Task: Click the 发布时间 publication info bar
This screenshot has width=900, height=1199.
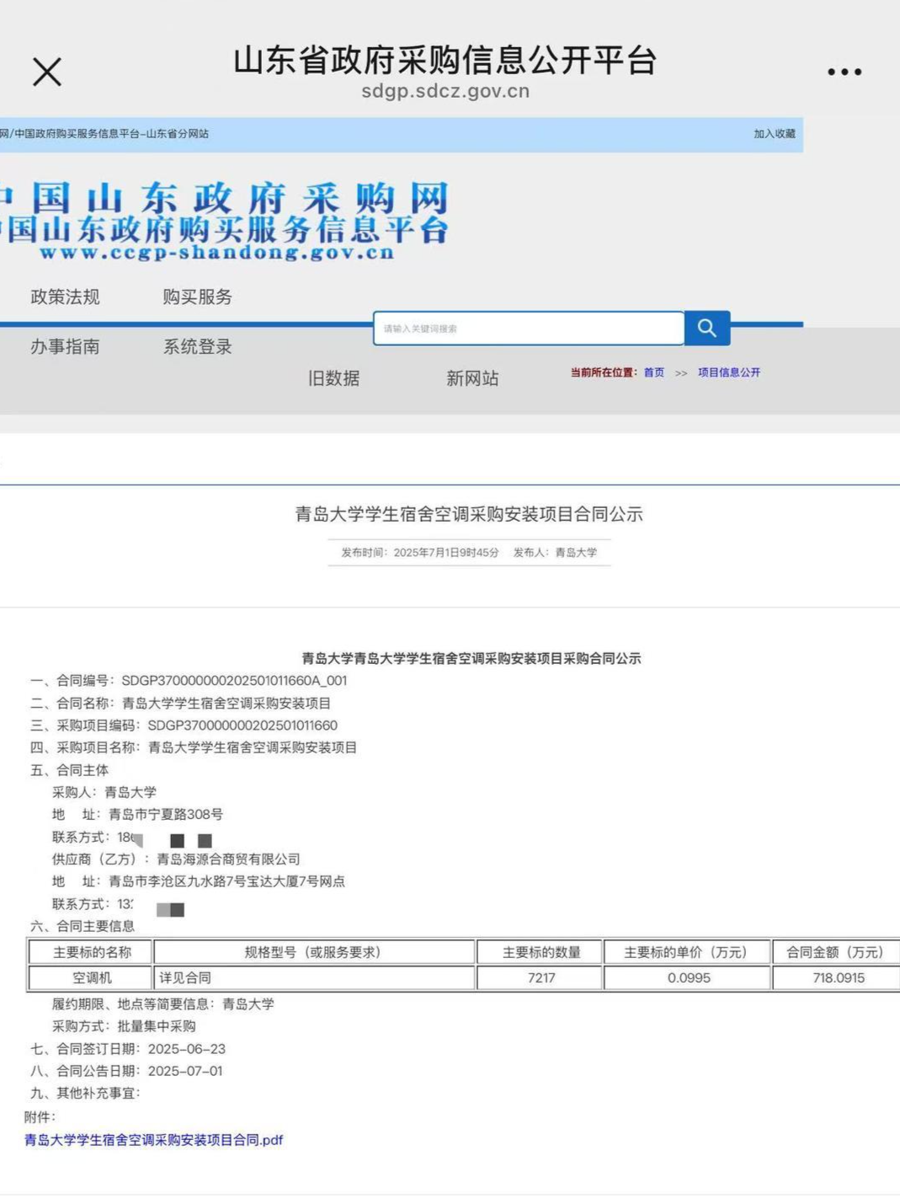Action: click(x=468, y=554)
